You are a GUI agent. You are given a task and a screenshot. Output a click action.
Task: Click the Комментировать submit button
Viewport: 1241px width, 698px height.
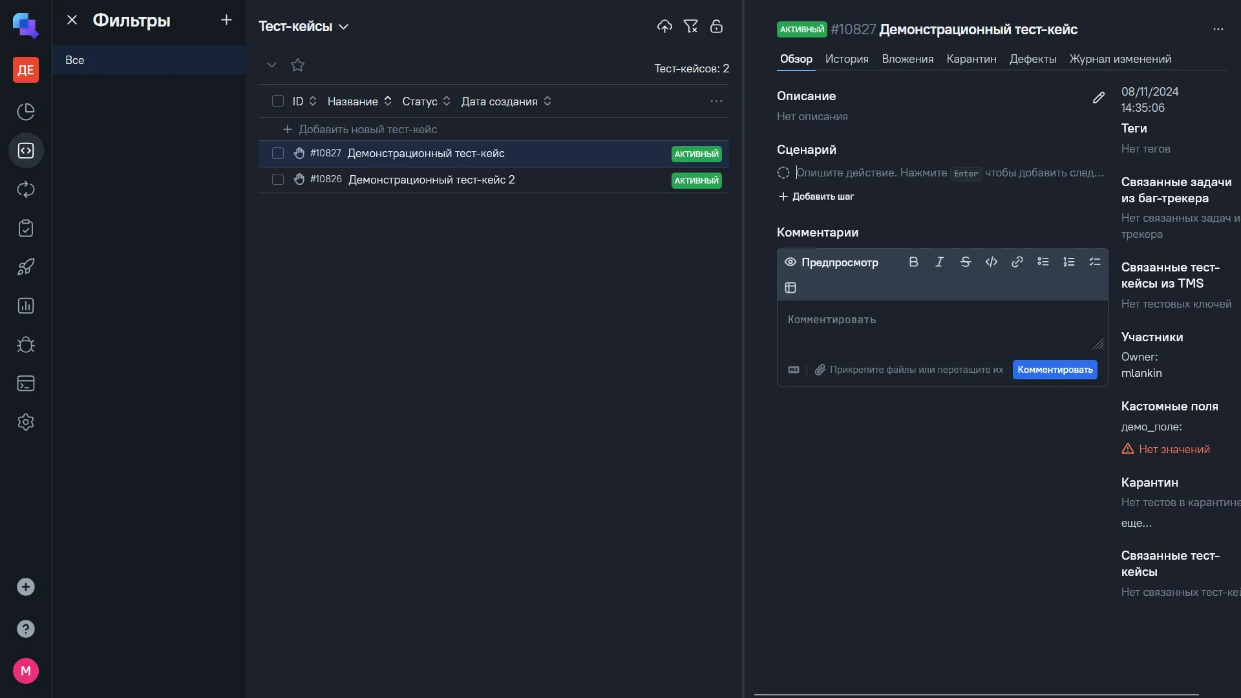click(1055, 370)
